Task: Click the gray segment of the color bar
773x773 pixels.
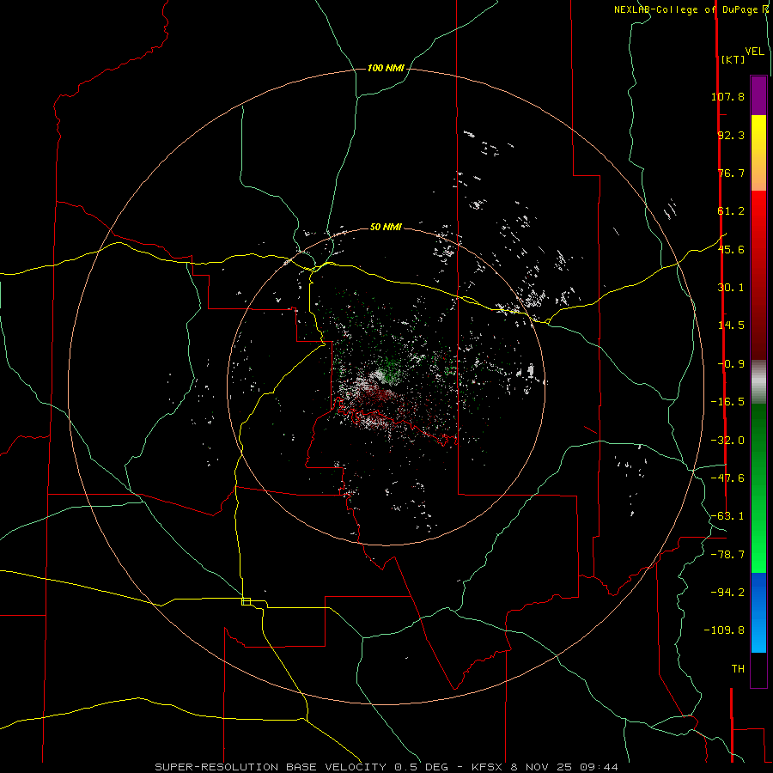Action: [758, 382]
